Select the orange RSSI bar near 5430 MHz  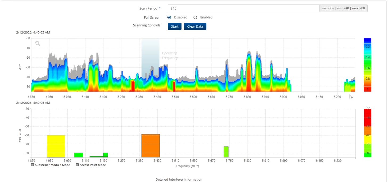point(150,146)
